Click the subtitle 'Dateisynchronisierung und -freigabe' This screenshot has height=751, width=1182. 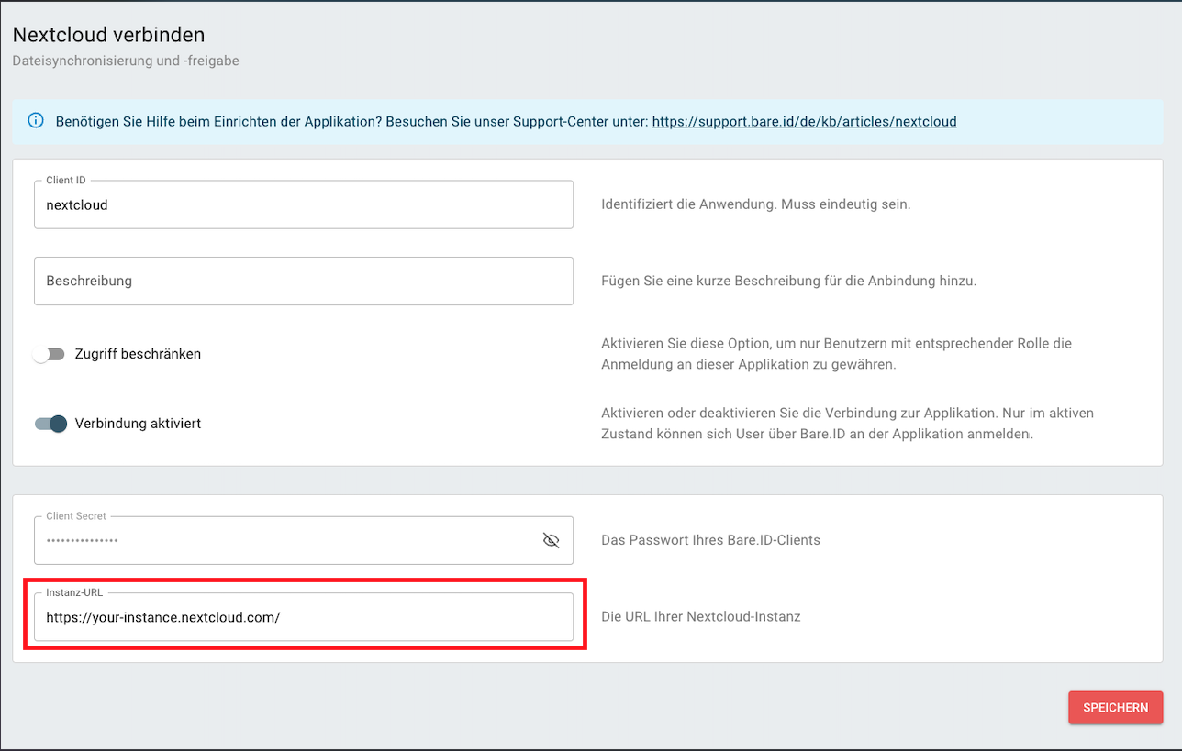(x=126, y=61)
